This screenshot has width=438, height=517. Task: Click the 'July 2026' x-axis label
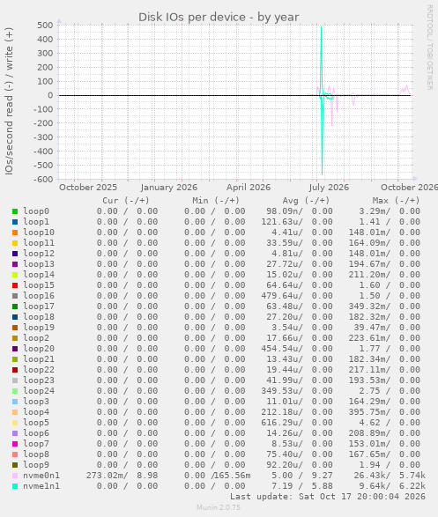click(x=329, y=188)
